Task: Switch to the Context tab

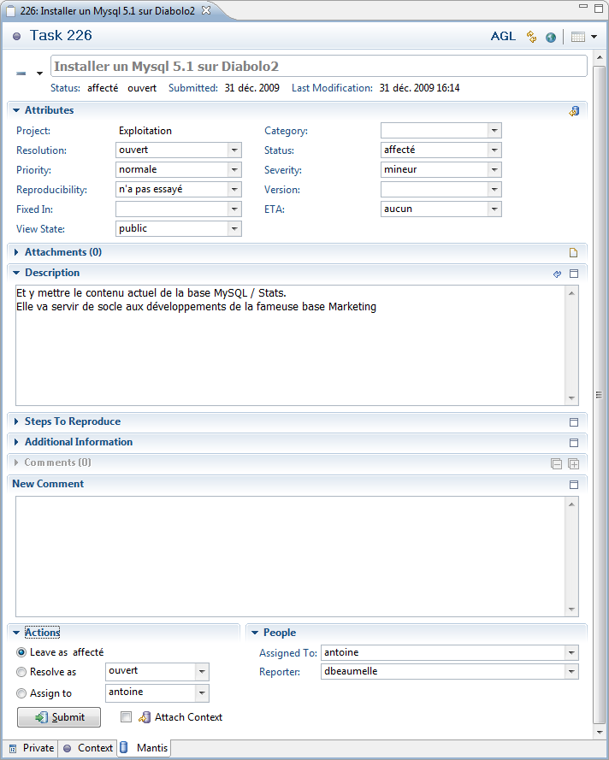Action: pos(88,748)
